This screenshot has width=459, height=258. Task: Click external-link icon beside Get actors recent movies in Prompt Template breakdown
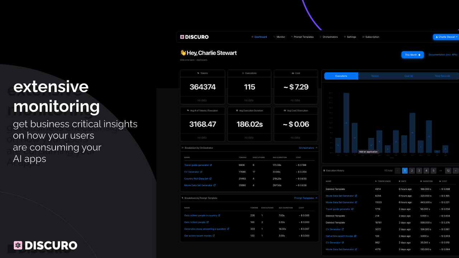click(x=214, y=236)
